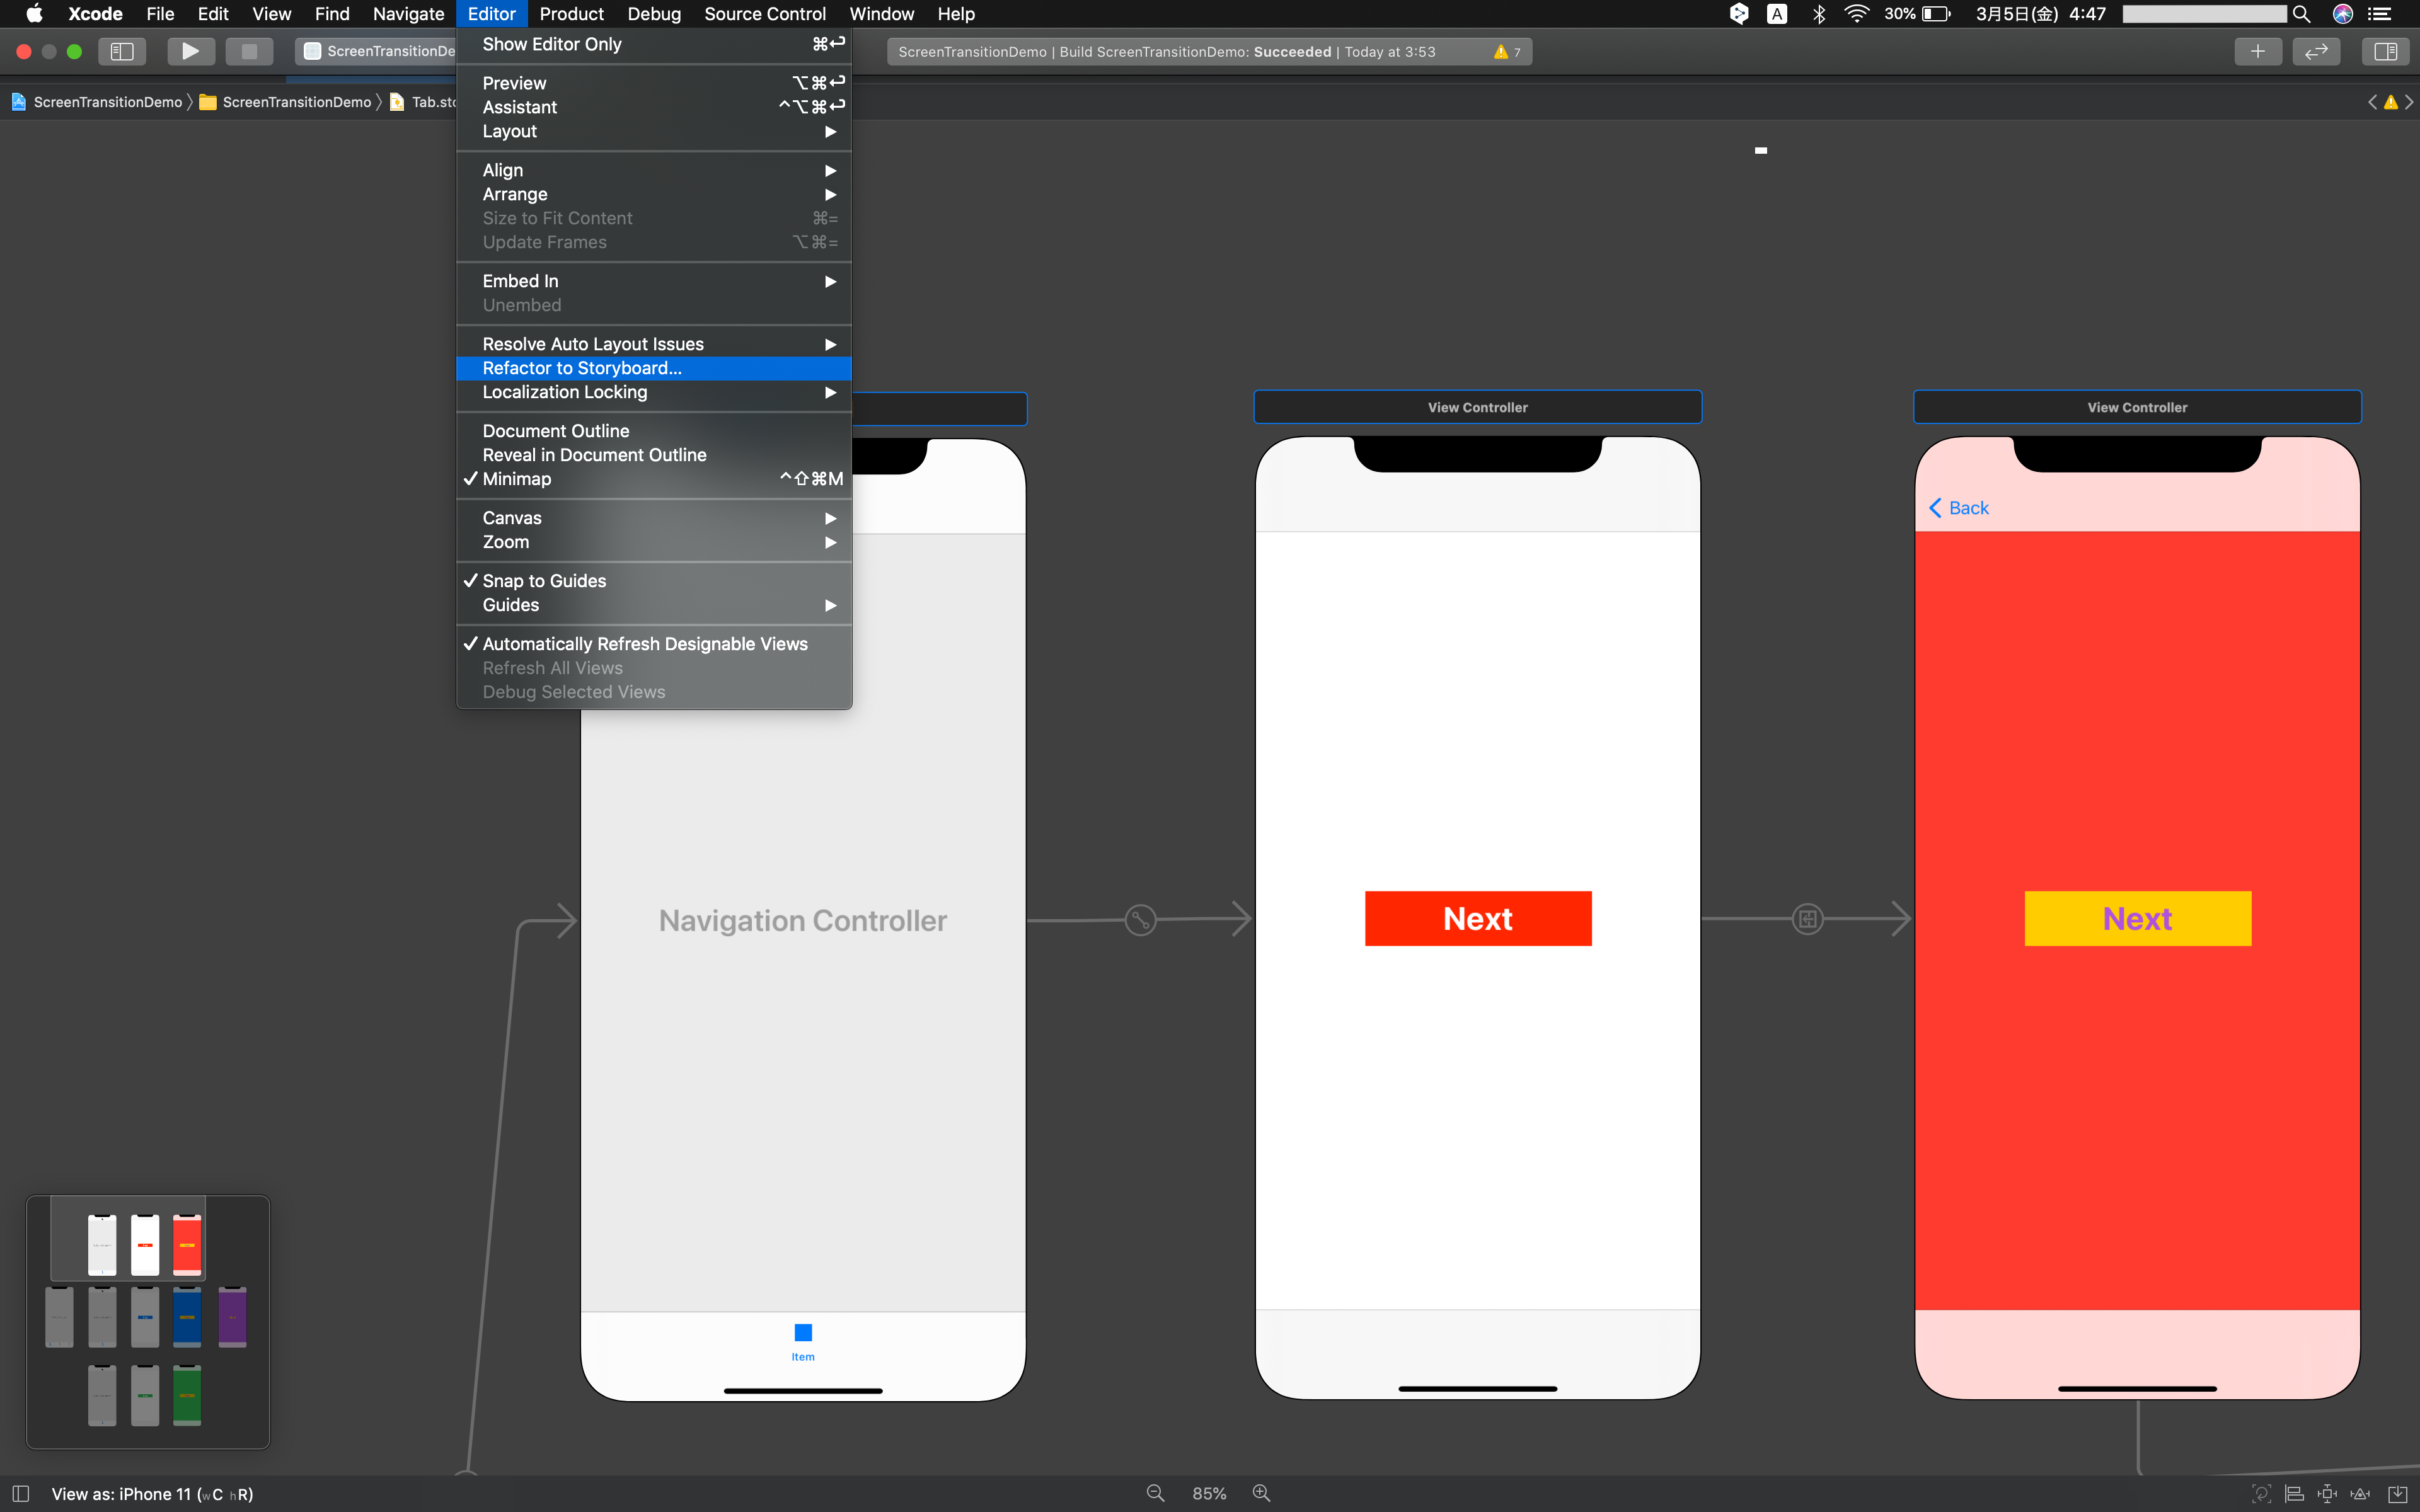Image resolution: width=2420 pixels, height=1512 pixels.
Task: Select Refactor to Storyboard menu item
Action: point(582,368)
